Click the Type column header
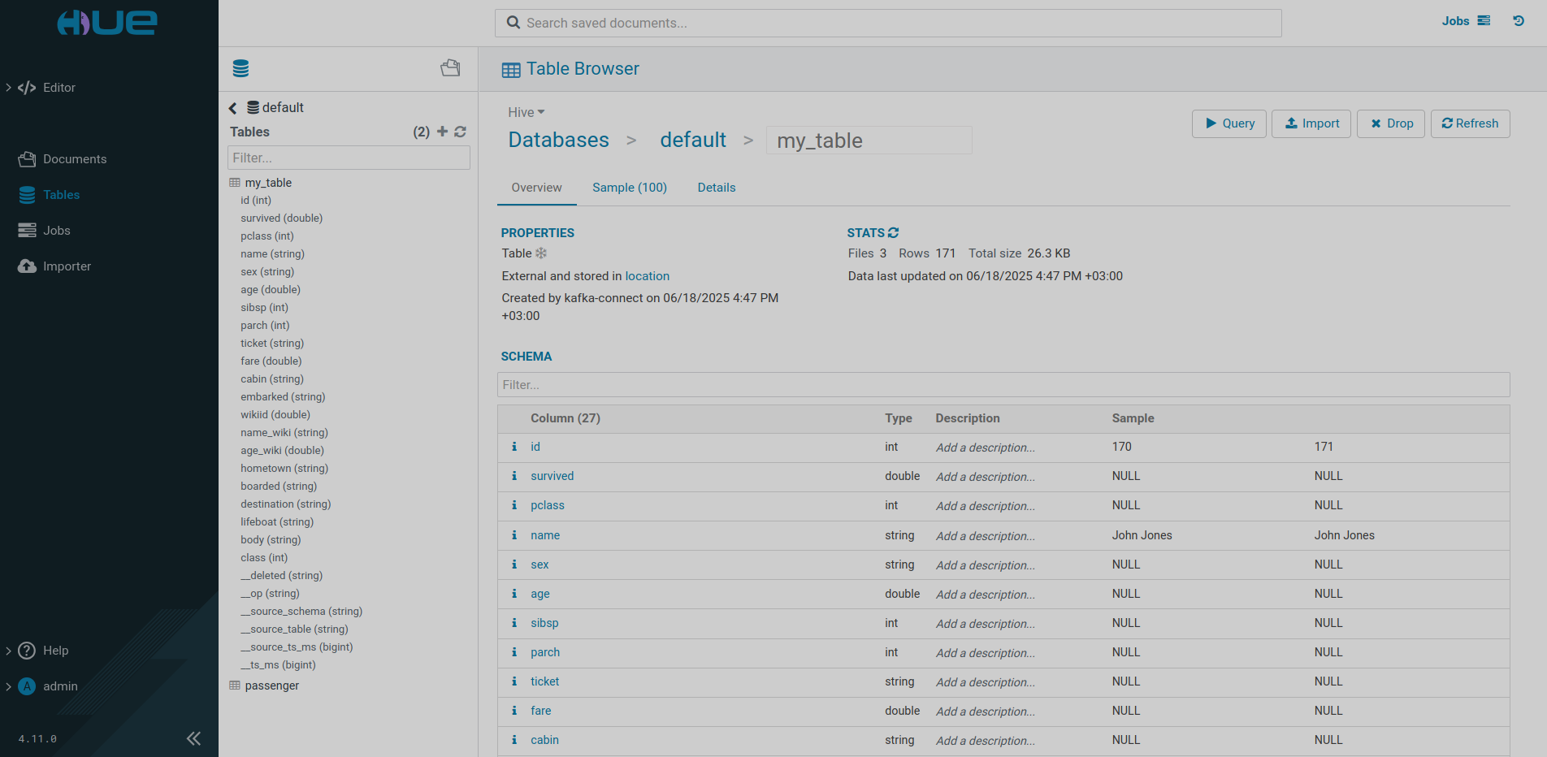This screenshot has height=757, width=1547. 899,418
